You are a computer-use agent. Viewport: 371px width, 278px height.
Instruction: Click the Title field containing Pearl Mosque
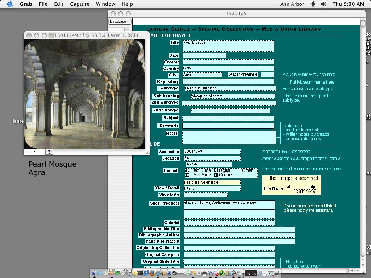point(228,46)
